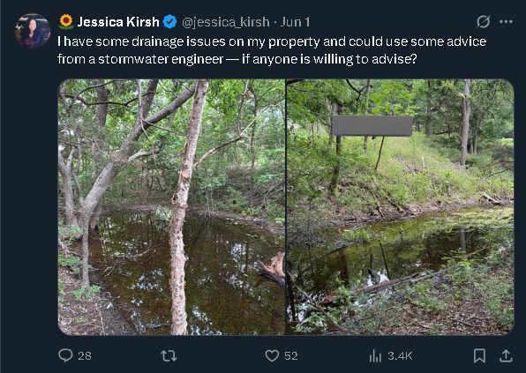Open the right hillside pond photo
This screenshot has width=526, height=373.
pos(400,207)
